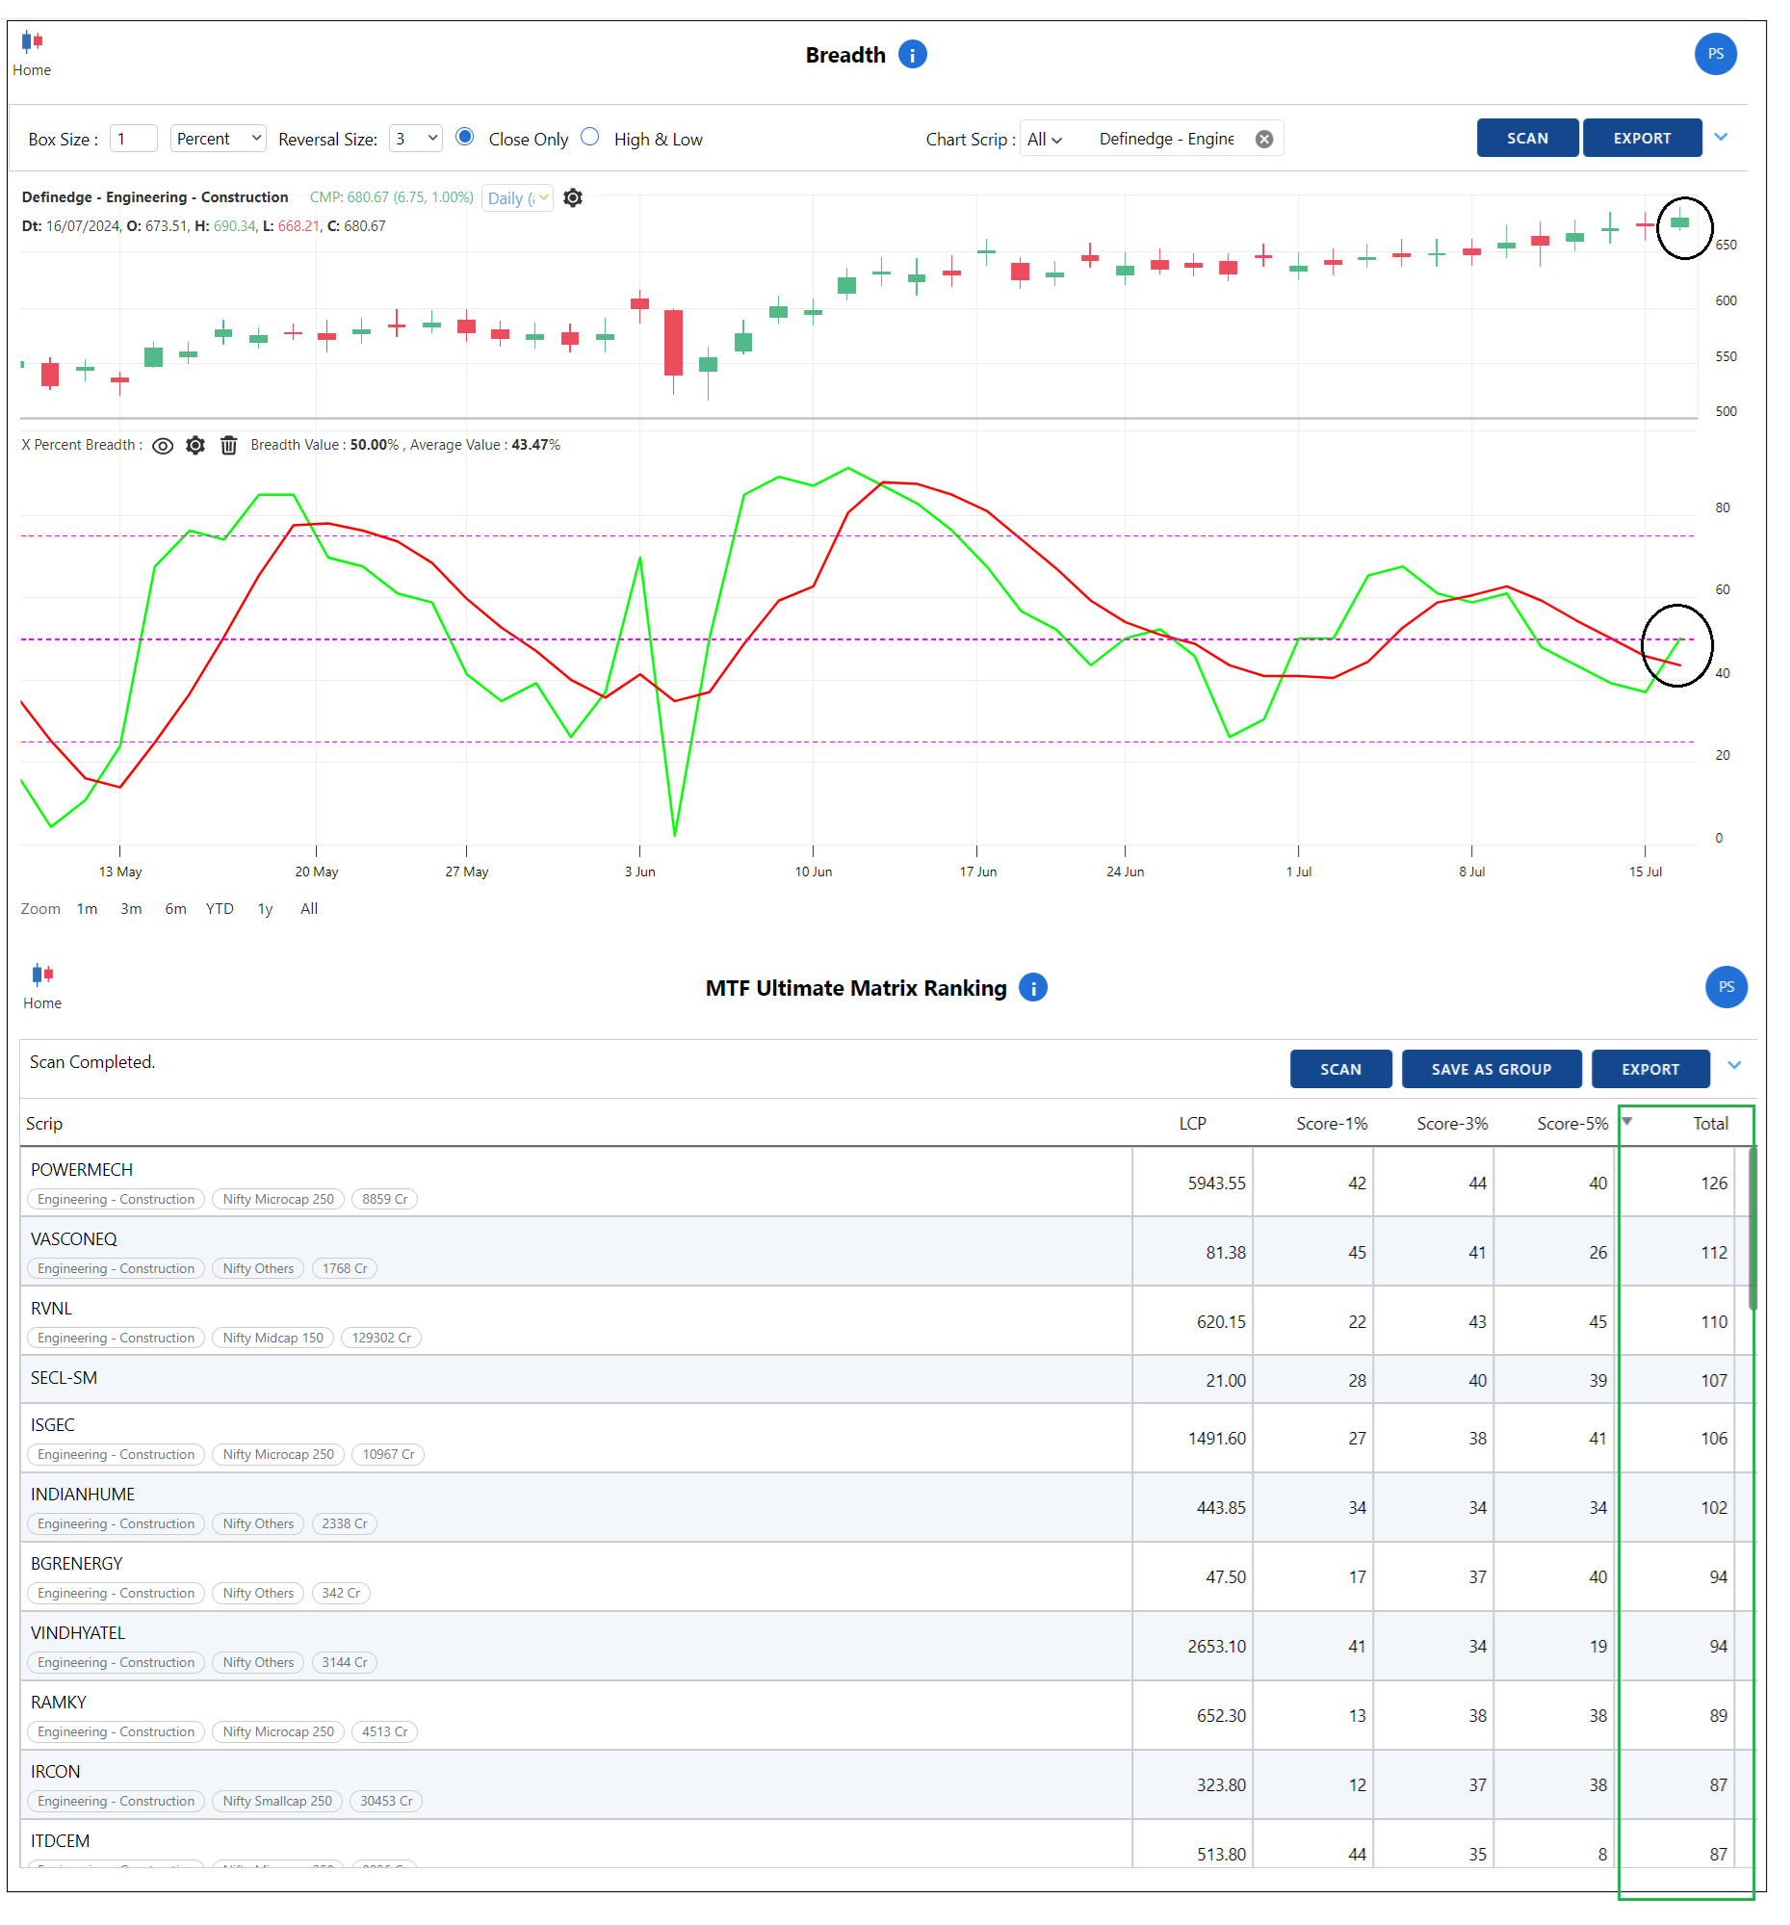1790x1925 pixels.
Task: Click the Total column sort arrow
Action: point(1625,1120)
